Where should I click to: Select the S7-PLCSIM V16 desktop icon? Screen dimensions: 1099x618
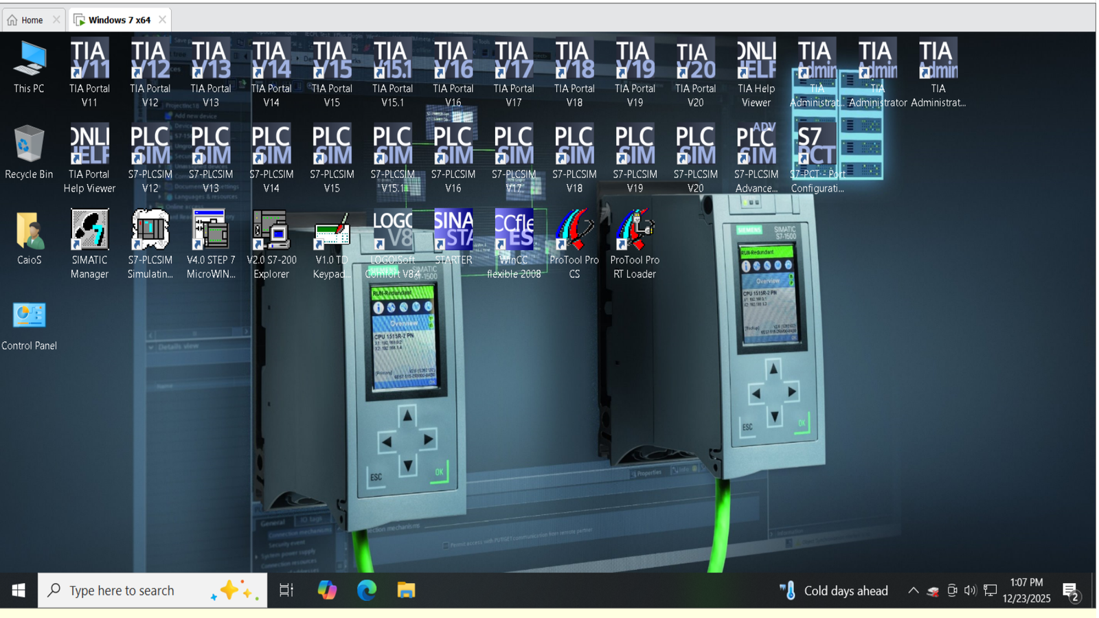[x=453, y=147]
